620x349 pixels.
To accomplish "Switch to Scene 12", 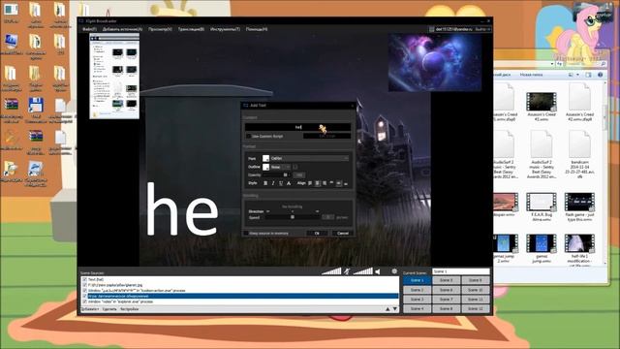I will 476,308.
